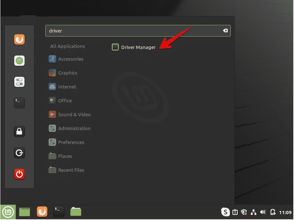The height and width of the screenshot is (220, 294).
Task: Lock the screen using the padlock icon
Action: [19, 131]
